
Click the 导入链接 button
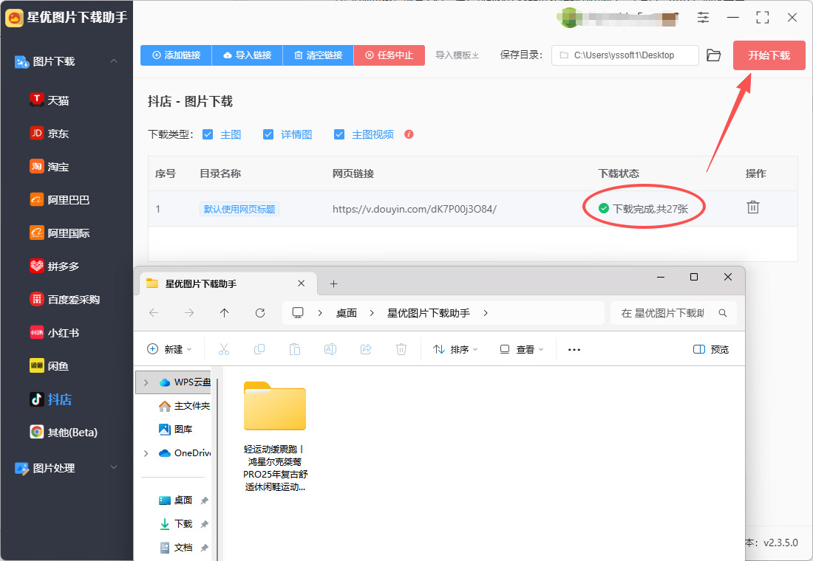click(x=248, y=55)
